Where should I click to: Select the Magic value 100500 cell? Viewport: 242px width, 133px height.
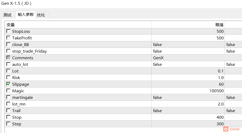click(x=188, y=91)
